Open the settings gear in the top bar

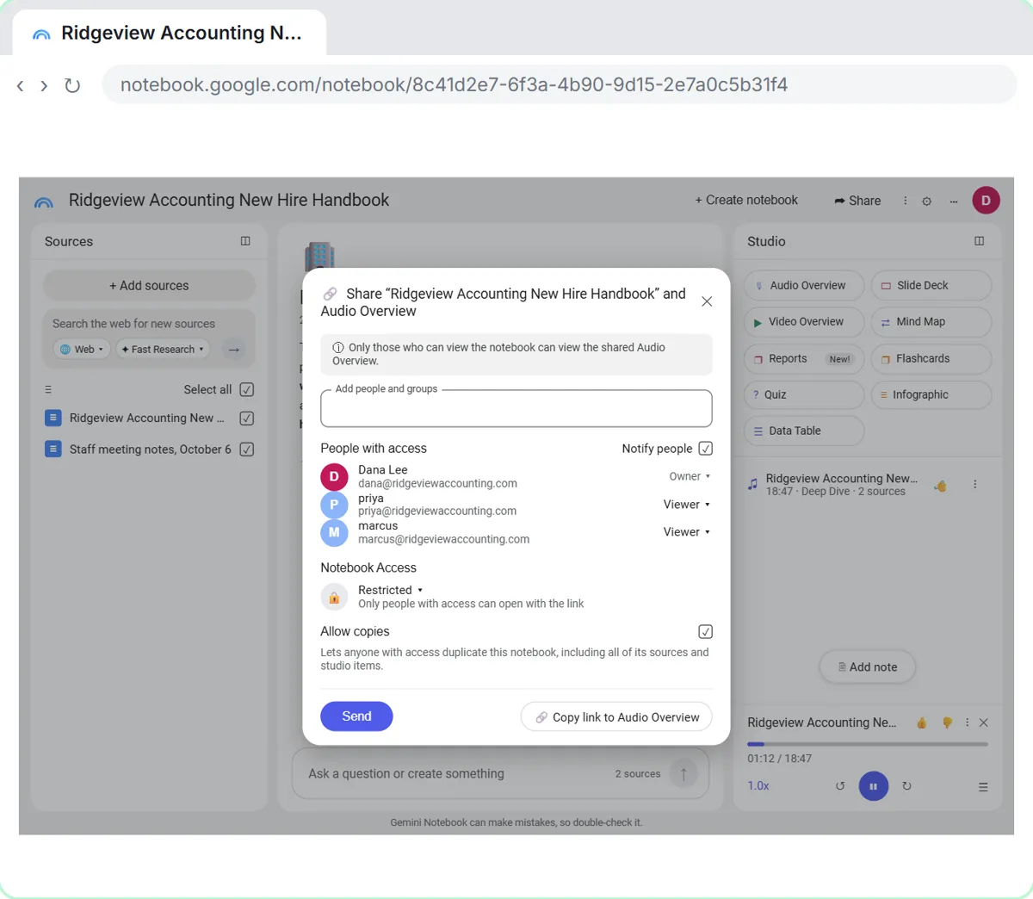(926, 201)
